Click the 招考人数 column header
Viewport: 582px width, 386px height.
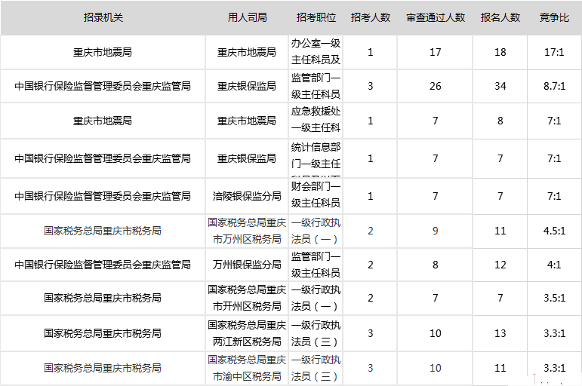click(x=371, y=17)
